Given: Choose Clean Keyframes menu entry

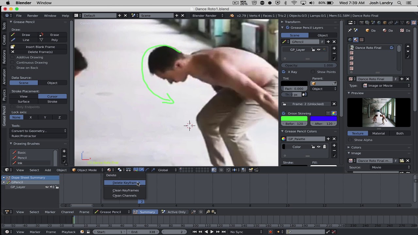Looking at the screenshot, I should point(125,190).
